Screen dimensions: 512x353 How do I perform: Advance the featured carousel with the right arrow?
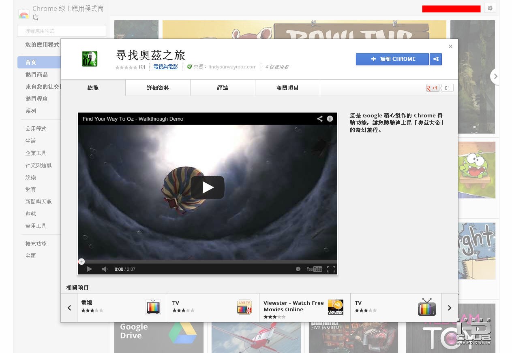pyautogui.click(x=495, y=76)
